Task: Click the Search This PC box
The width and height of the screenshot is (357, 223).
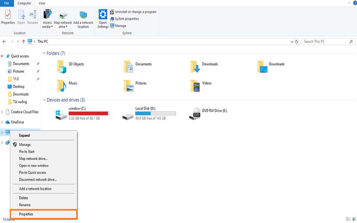Action: coord(328,41)
